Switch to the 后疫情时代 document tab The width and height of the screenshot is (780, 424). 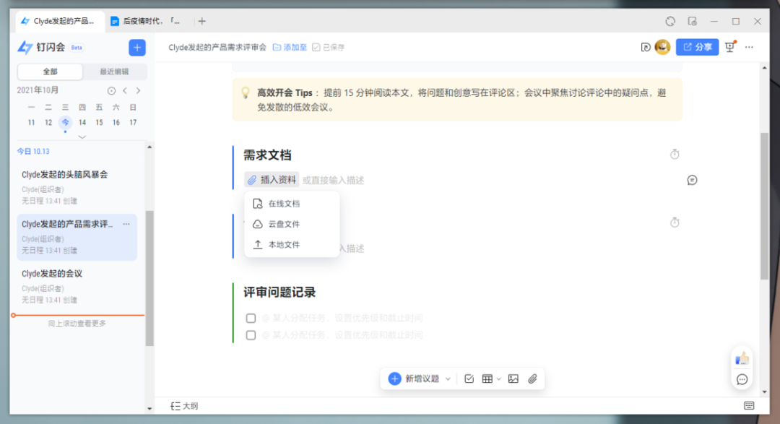coord(146,22)
